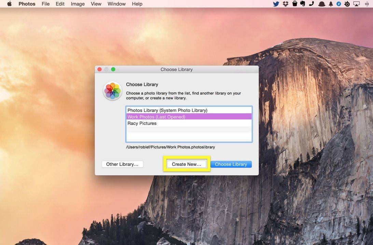The height and width of the screenshot is (245, 373).
Task: Click the Photos app icon in dialog
Action: click(112, 91)
